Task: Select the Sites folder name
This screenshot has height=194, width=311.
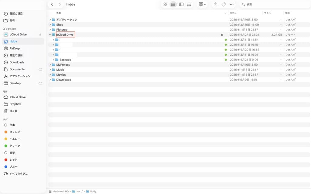Action: click(x=60, y=25)
